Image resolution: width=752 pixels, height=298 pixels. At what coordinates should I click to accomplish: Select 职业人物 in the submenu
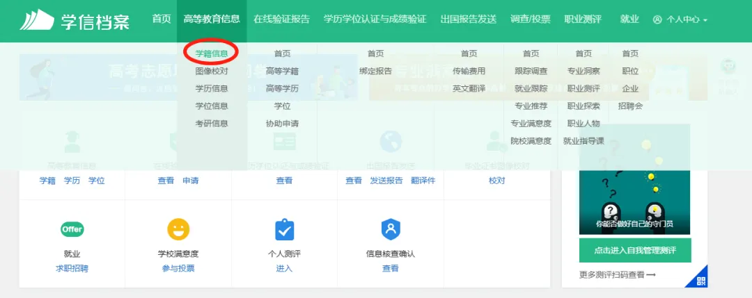tap(583, 124)
